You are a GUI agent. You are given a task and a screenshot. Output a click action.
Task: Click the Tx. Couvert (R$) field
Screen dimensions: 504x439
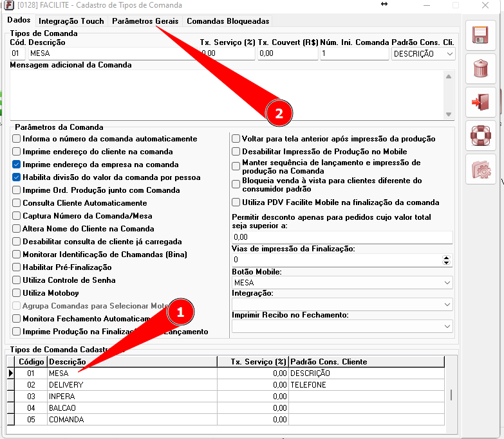click(288, 53)
